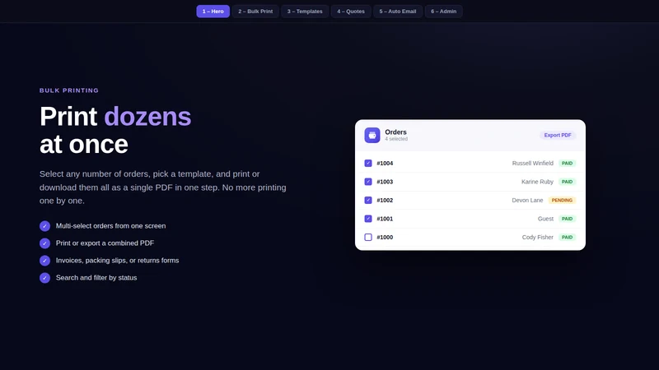
Task: Open the 6 – Admin tab
Action: point(443,12)
